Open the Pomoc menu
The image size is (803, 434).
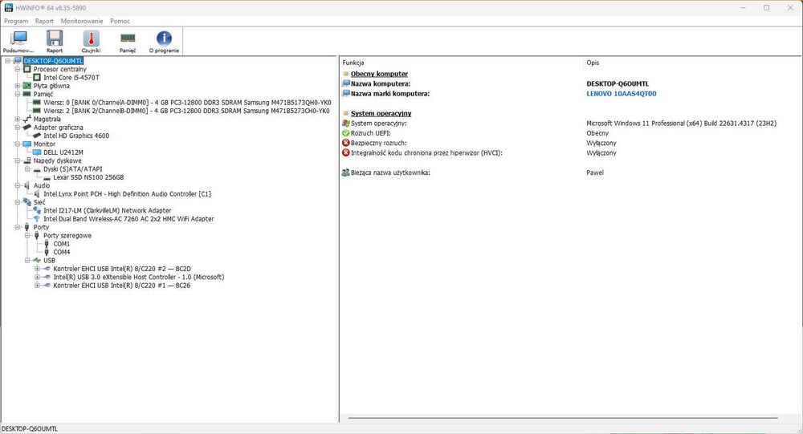[120, 21]
